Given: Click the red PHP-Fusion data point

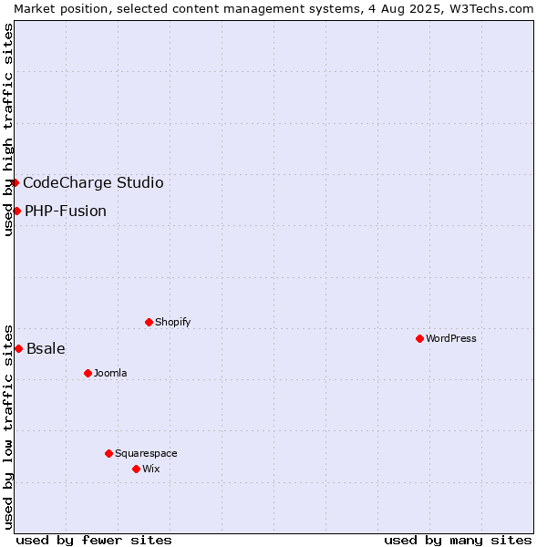Looking at the screenshot, I should (16, 212).
